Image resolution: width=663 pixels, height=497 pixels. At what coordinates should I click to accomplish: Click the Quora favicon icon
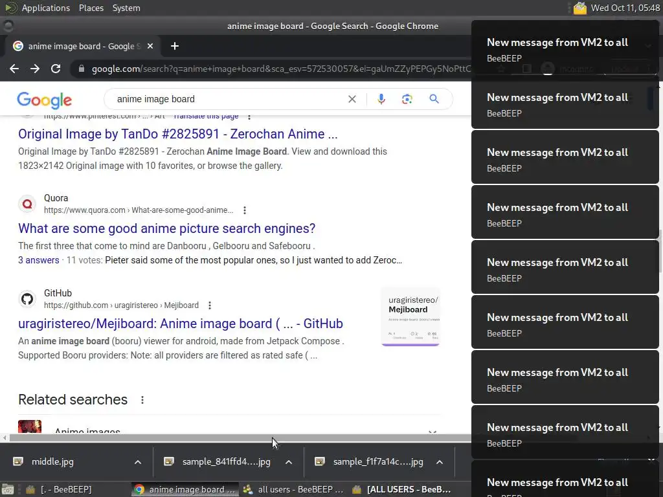pyautogui.click(x=27, y=204)
